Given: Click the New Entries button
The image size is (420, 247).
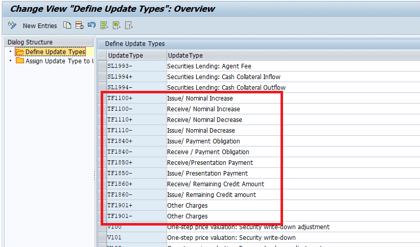Looking at the screenshot, I should pos(40,26).
